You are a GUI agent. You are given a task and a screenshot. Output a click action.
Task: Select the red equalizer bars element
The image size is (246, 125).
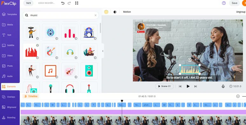point(31,52)
